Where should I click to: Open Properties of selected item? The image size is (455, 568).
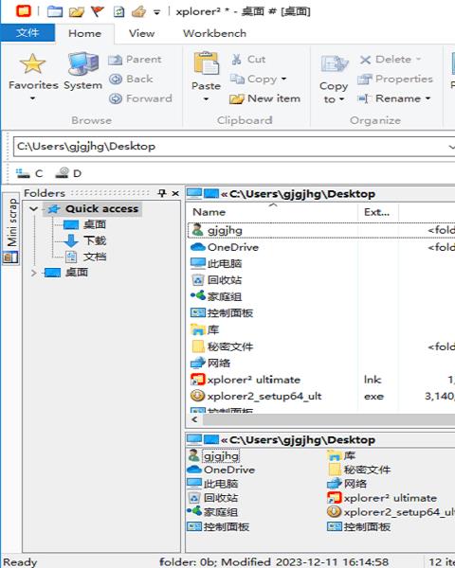tap(395, 79)
